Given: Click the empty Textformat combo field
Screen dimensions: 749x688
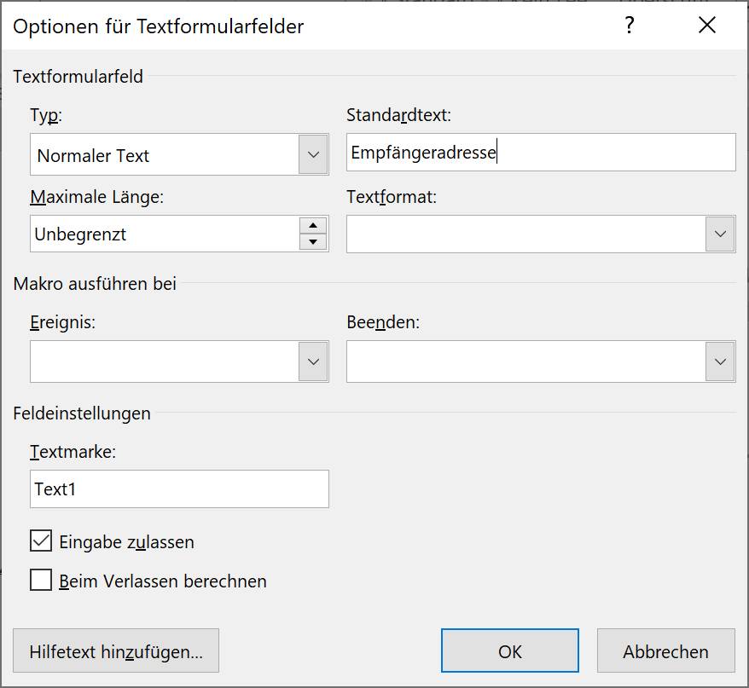Looking at the screenshot, I should pyautogui.click(x=526, y=234).
